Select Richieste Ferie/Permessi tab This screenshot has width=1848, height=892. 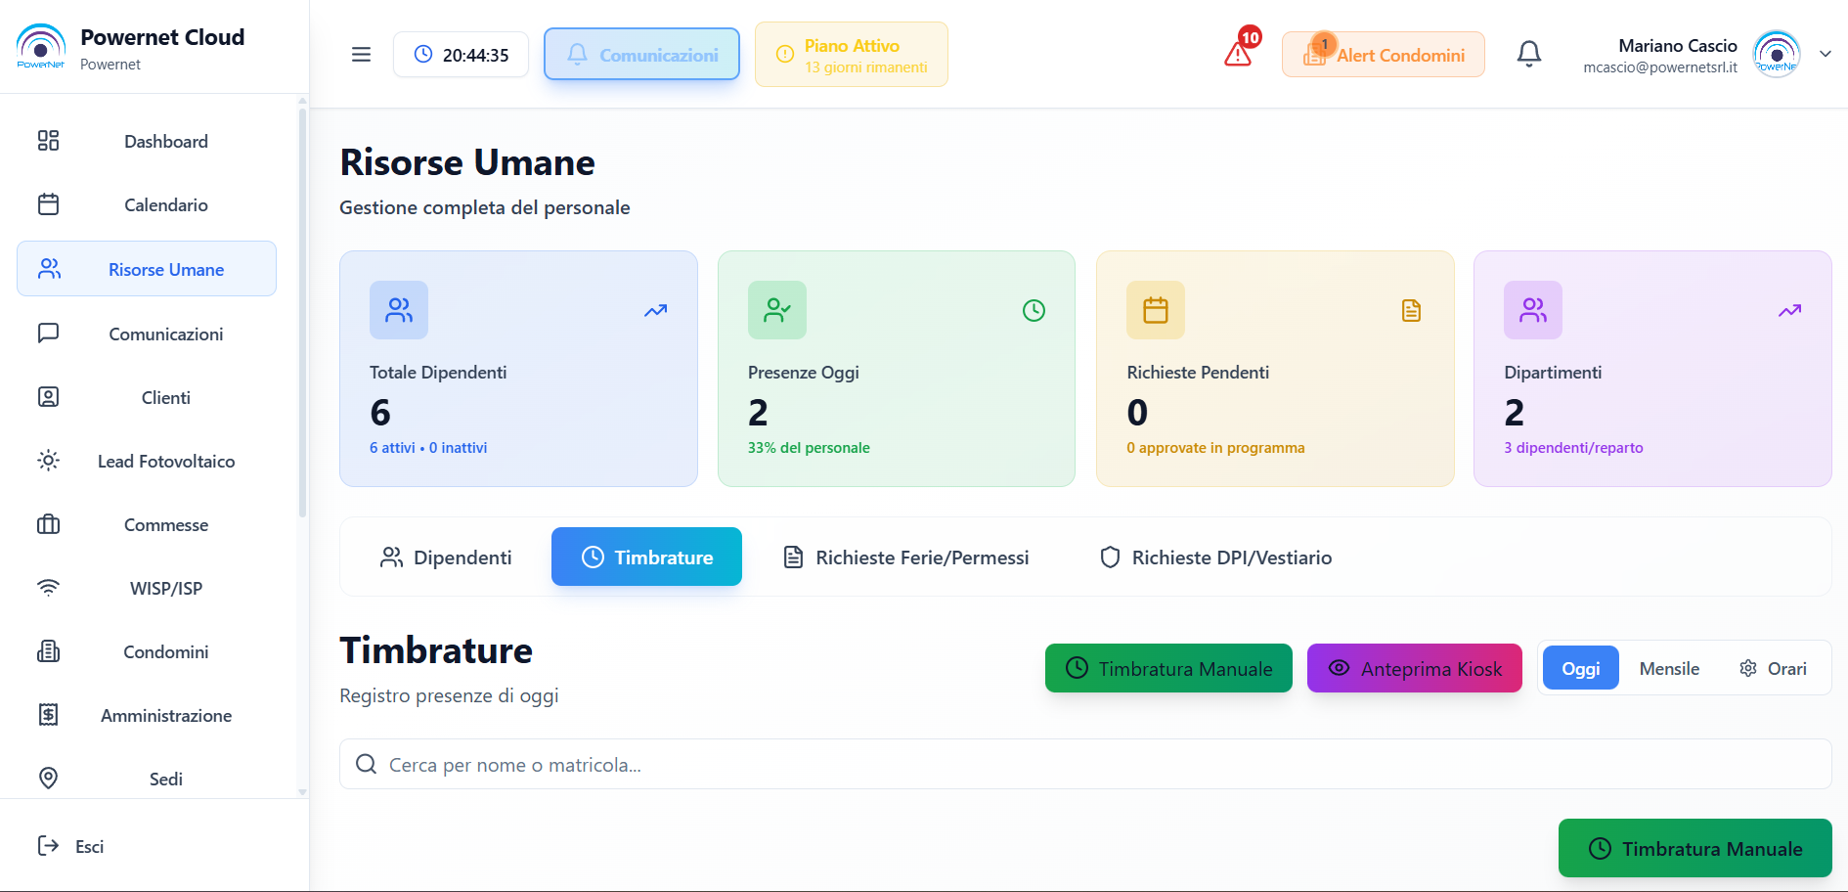(x=906, y=557)
